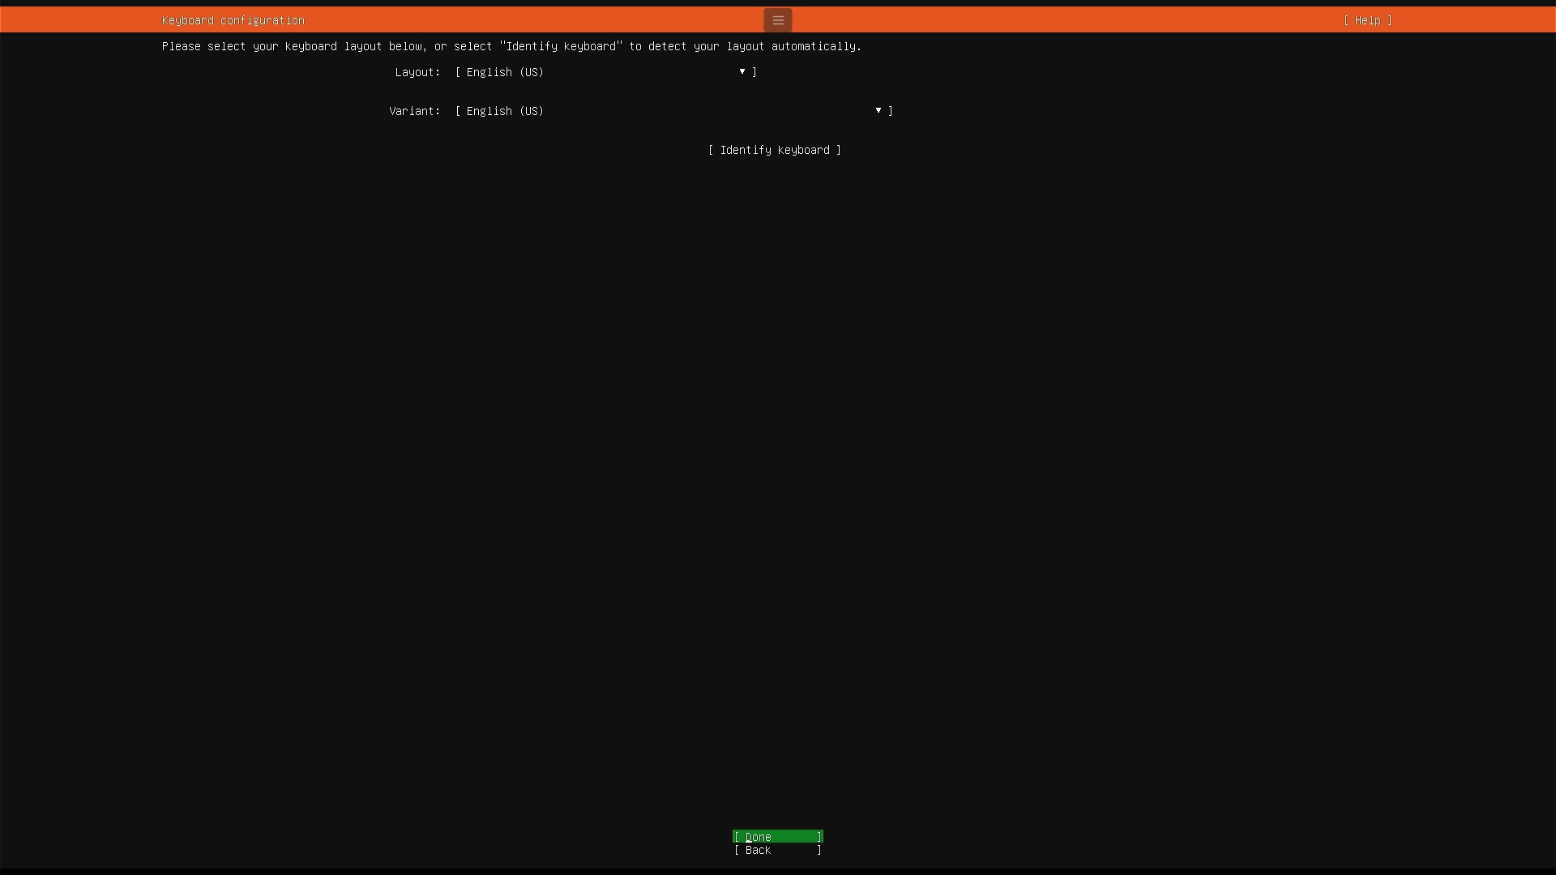Click the closing bracket of the Variant selector
Image resolution: width=1556 pixels, height=875 pixels.
891,111
